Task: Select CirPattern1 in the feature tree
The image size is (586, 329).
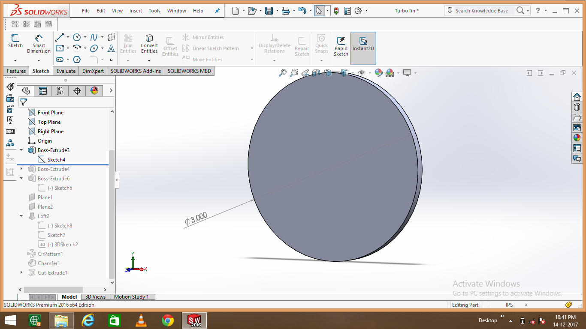Action: [45, 254]
